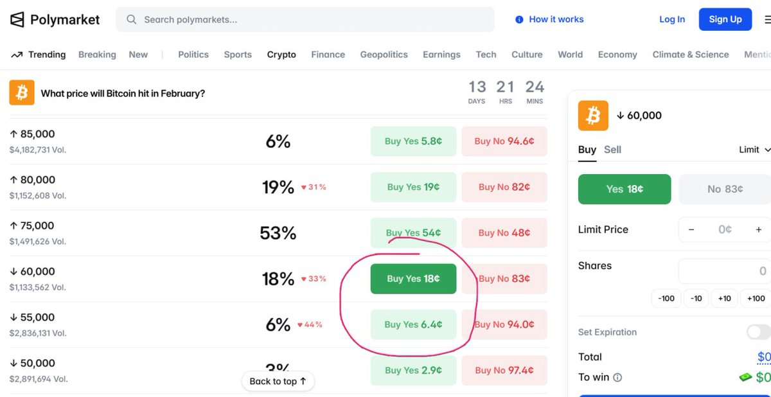
Task: Click the Bitcoin icon beside market title
Action: [x=22, y=93]
